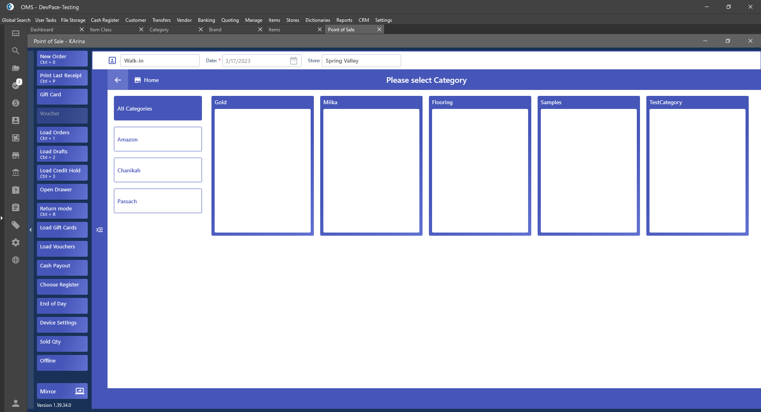Open the Cash Register menu
761x412 pixels.
[105, 20]
